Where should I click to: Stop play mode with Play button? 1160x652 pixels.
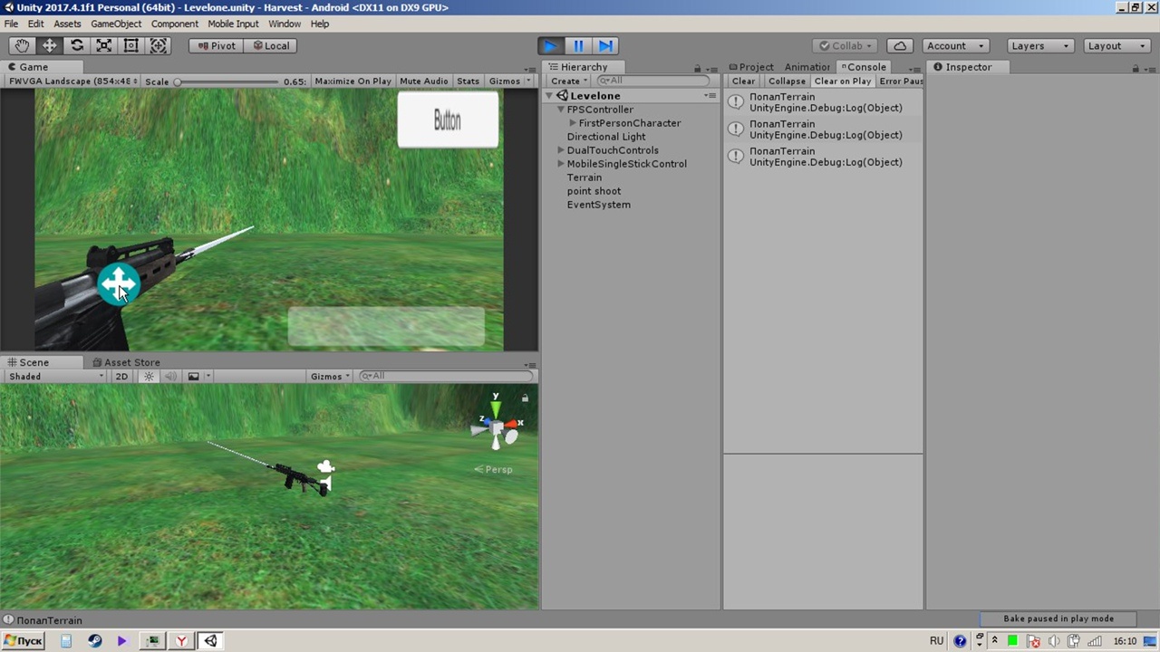tap(550, 45)
